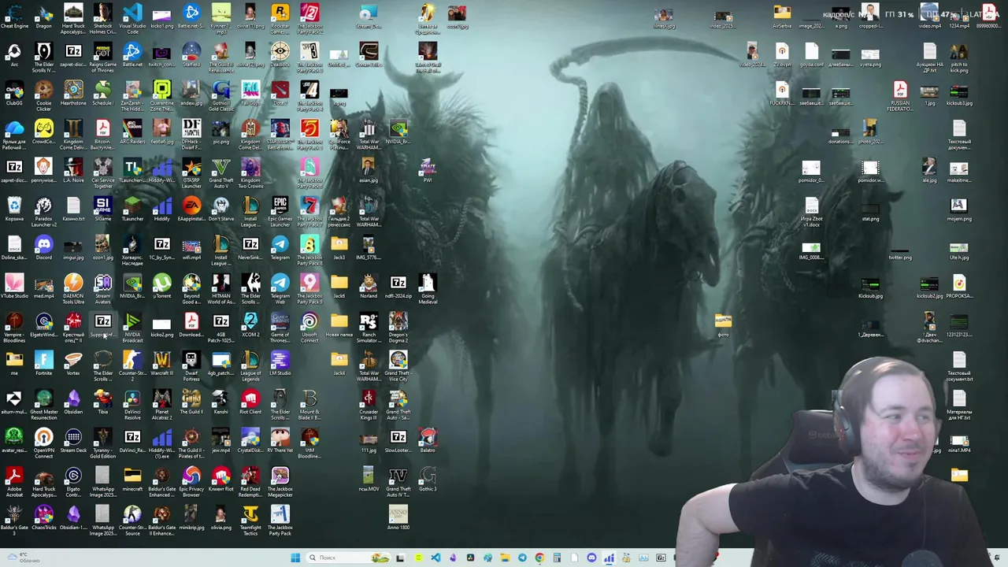Click the Going Medieval desktop icon
This screenshot has height=567, width=1008.
point(428,283)
